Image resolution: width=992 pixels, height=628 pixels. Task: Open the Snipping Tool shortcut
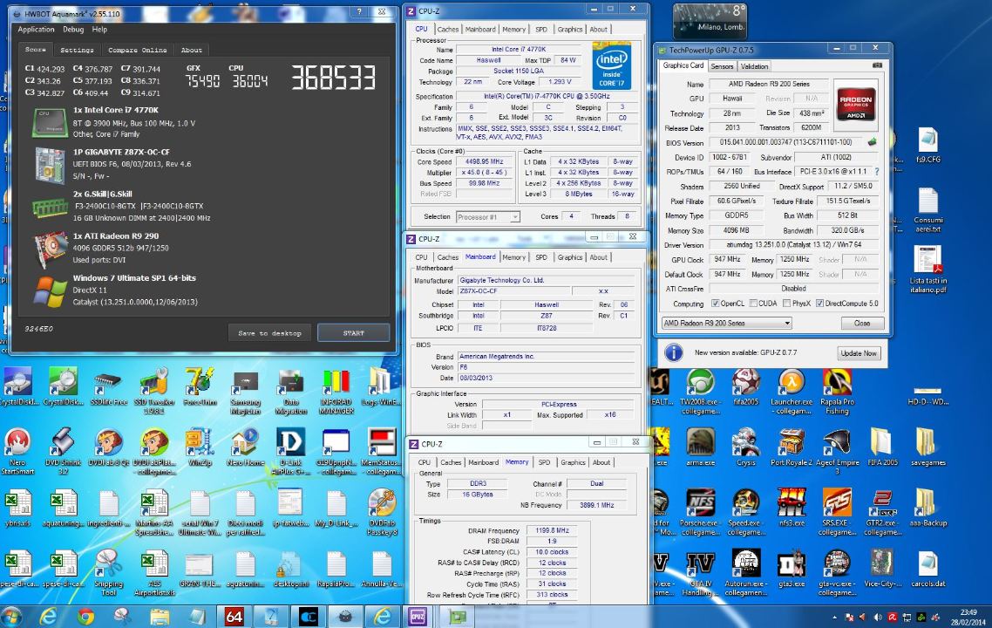pyautogui.click(x=109, y=572)
